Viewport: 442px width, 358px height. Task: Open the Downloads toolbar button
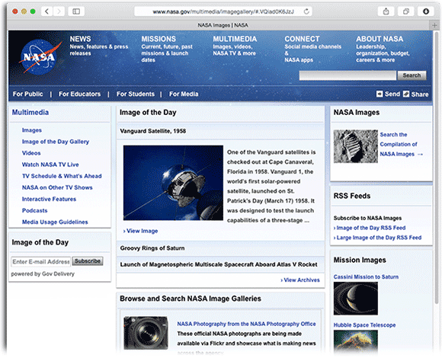coord(426,11)
